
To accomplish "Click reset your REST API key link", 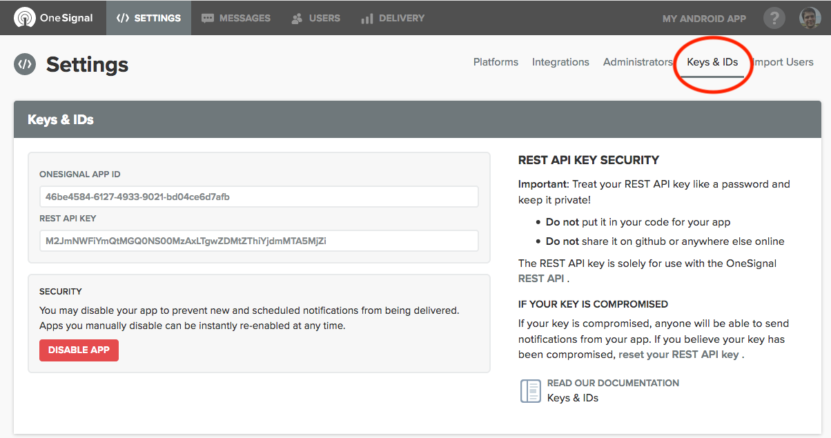I will [678, 355].
